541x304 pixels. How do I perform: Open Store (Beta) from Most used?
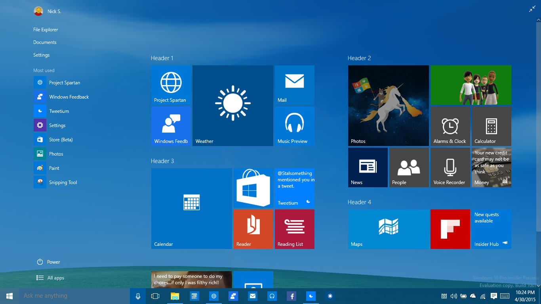pos(53,140)
